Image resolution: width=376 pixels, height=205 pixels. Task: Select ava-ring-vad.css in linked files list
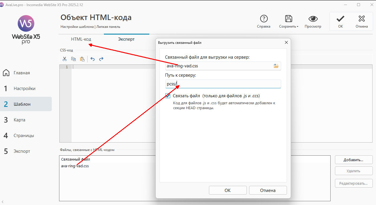[75, 166]
